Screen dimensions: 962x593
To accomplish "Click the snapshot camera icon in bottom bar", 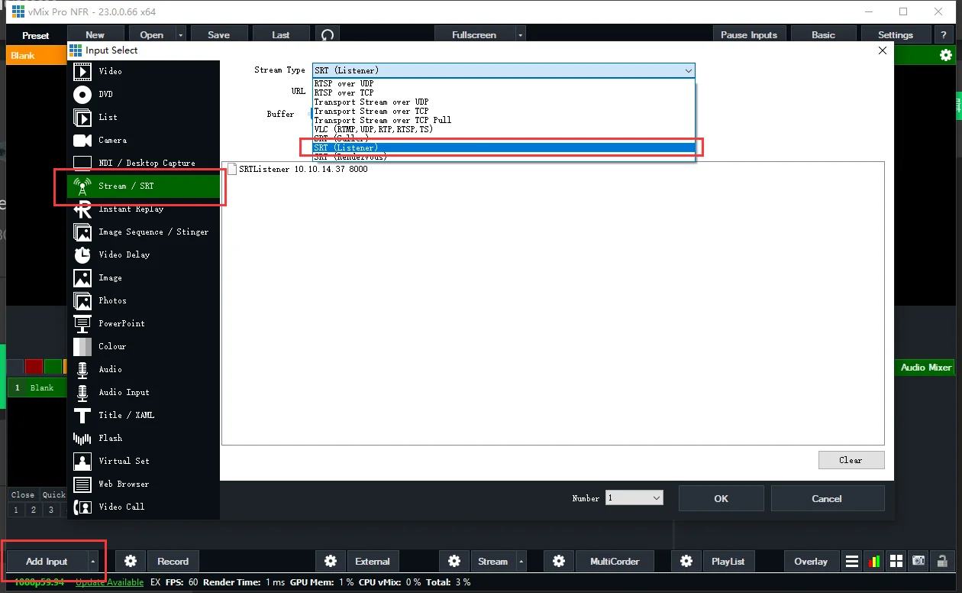I will pos(919,561).
